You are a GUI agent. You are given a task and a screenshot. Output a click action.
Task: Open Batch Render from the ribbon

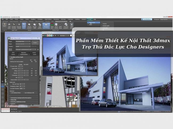(x=56, y=26)
